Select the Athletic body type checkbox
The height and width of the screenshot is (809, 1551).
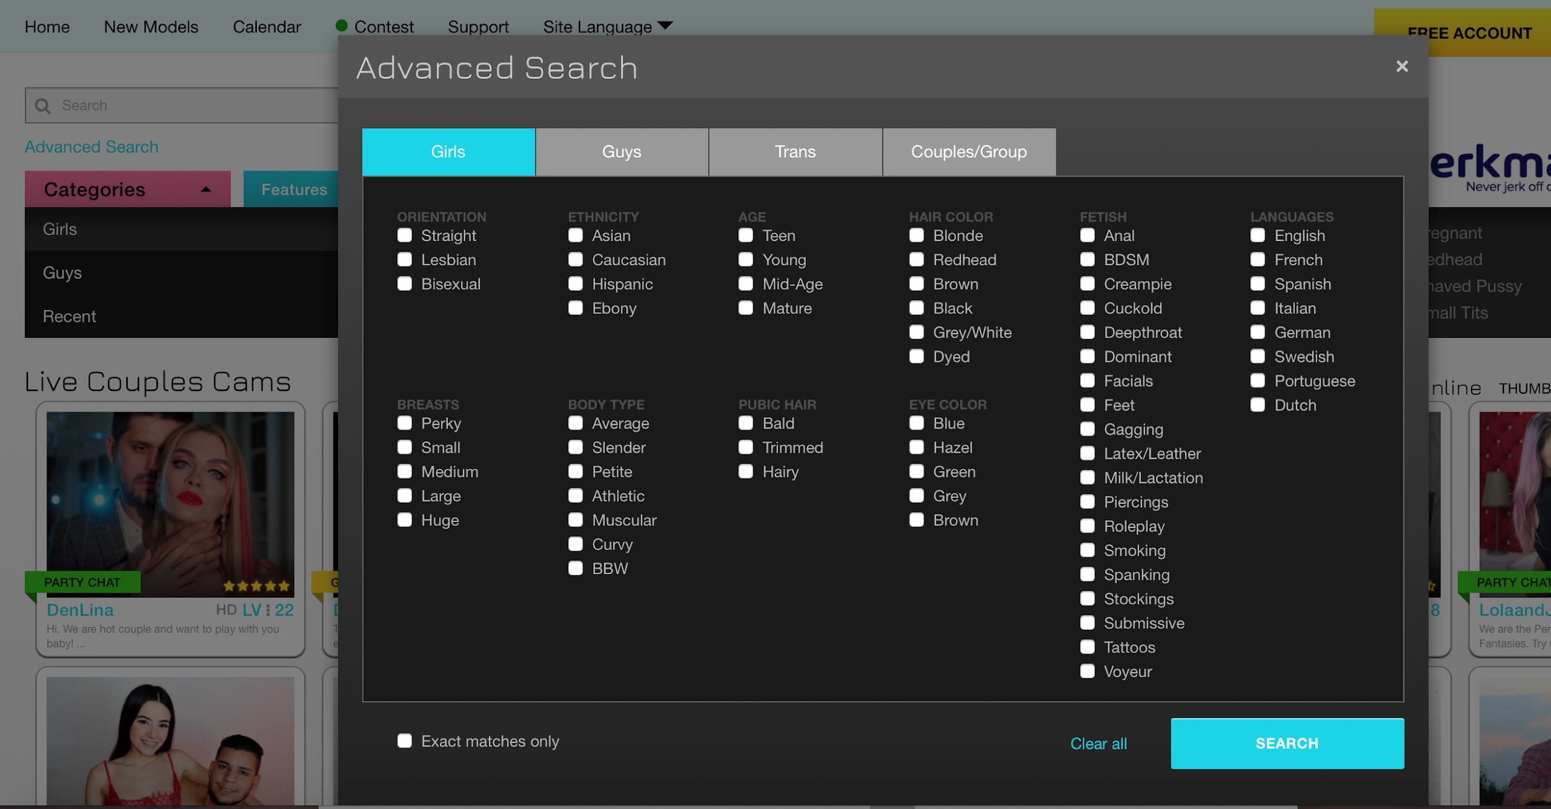pyautogui.click(x=576, y=496)
